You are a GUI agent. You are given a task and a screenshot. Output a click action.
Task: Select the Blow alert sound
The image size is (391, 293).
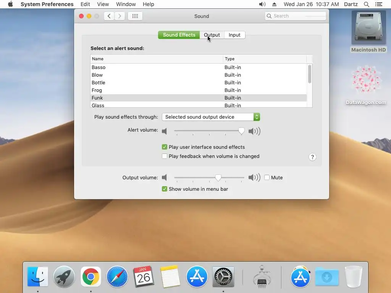pyautogui.click(x=199, y=75)
